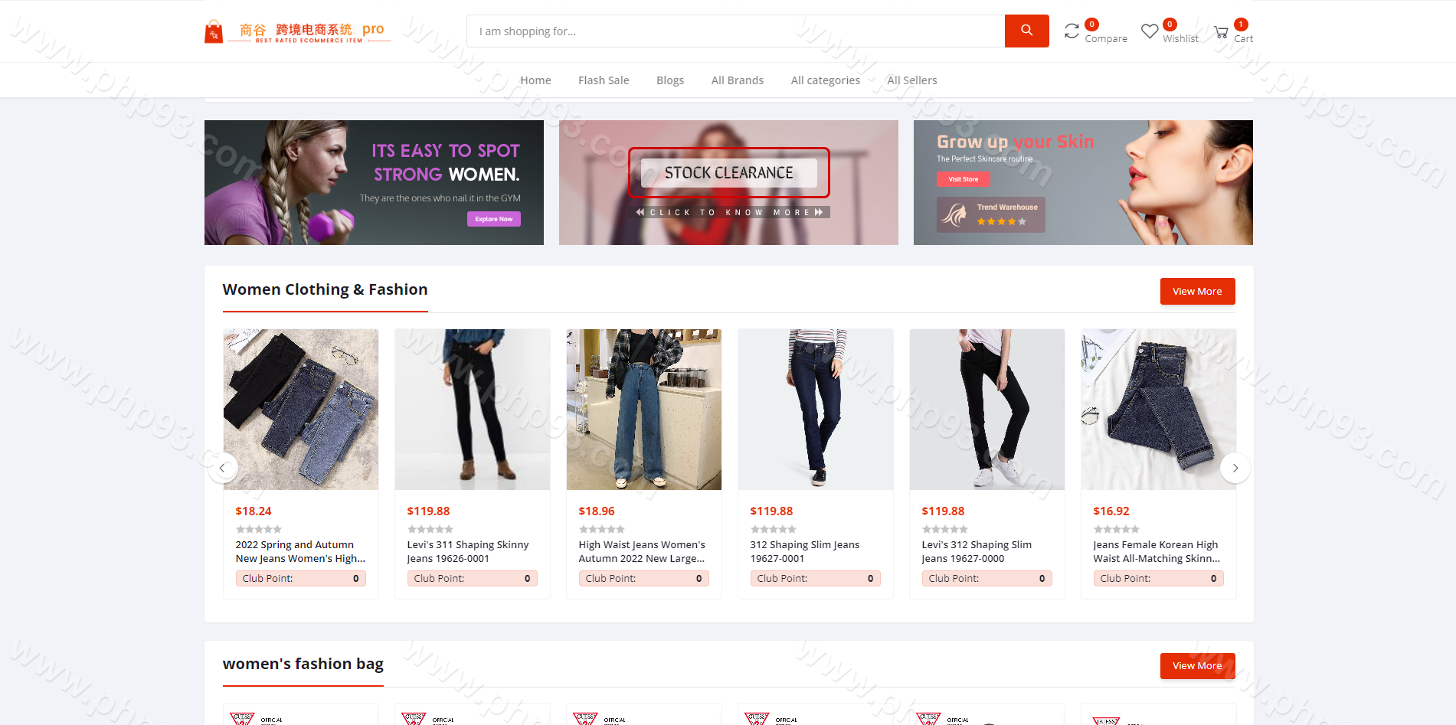Image resolution: width=1456 pixels, height=725 pixels.
Task: Click the Visit Store button
Action: (x=963, y=179)
